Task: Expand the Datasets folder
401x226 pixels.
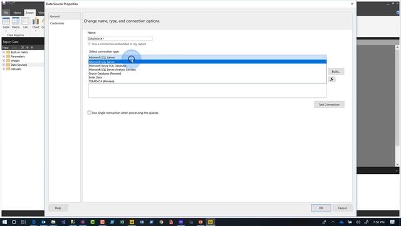Action: coord(4,69)
